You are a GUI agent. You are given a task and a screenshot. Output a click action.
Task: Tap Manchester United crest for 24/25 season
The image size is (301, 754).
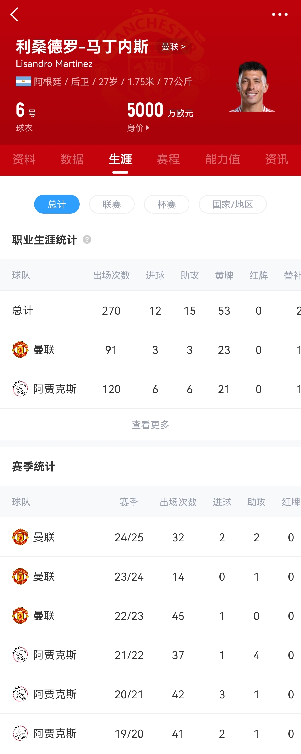(20, 537)
